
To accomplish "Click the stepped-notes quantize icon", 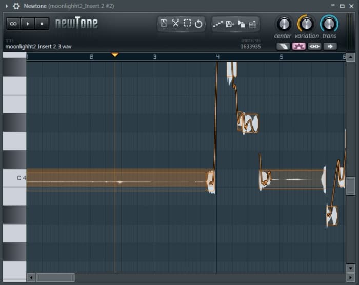I will click(218, 24).
